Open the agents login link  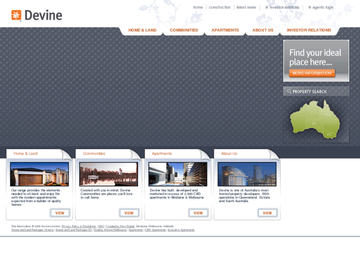(x=322, y=7)
